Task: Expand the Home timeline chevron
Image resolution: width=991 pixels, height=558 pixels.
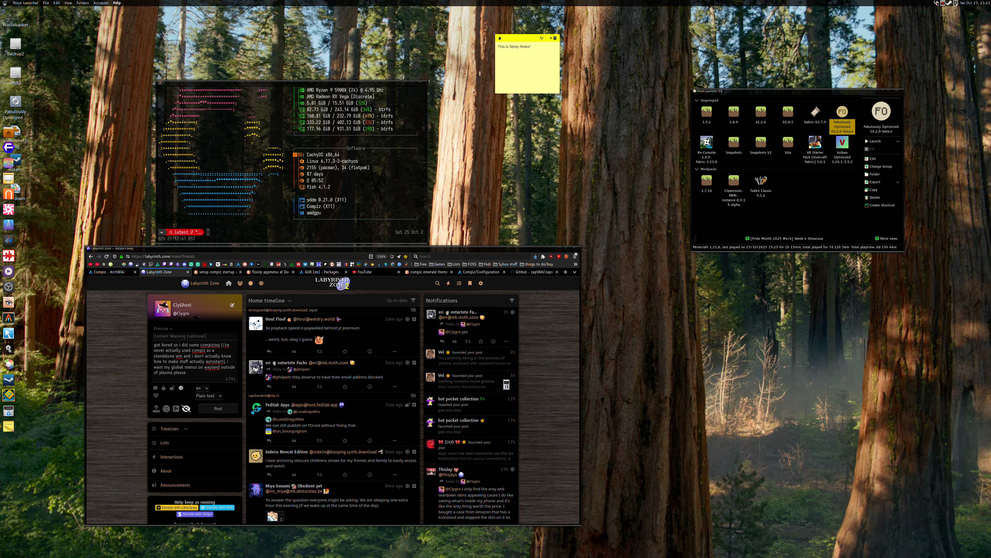Action: tap(290, 301)
